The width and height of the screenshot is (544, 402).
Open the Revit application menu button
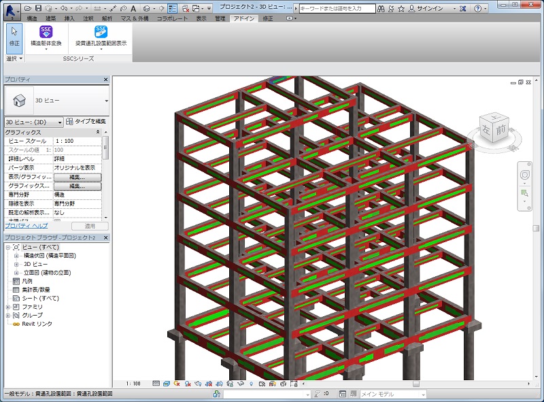pyautogui.click(x=10, y=9)
